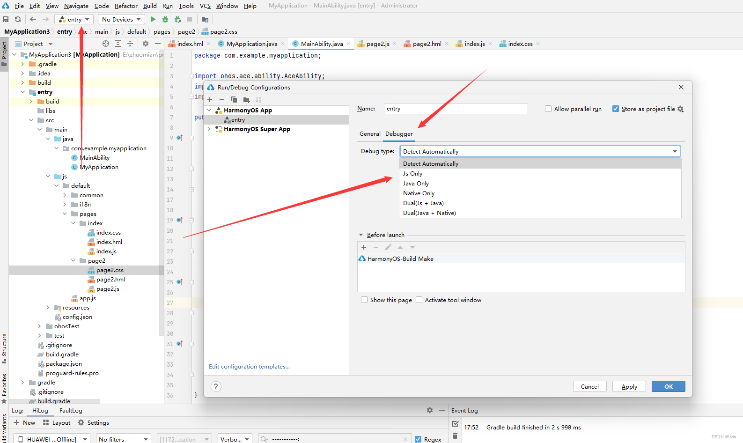Select Js Only debug type option
The height and width of the screenshot is (443, 743).
540,173
